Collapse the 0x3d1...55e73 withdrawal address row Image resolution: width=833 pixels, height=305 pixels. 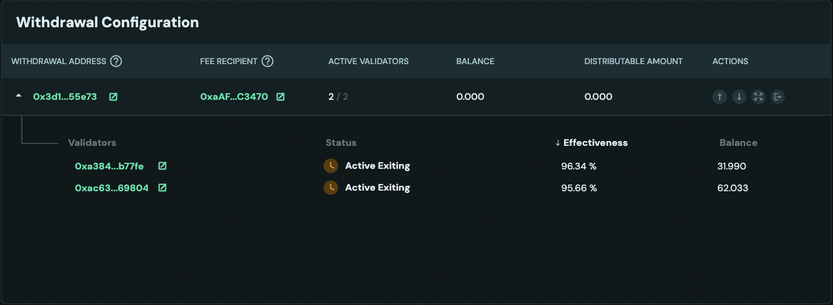19,96
